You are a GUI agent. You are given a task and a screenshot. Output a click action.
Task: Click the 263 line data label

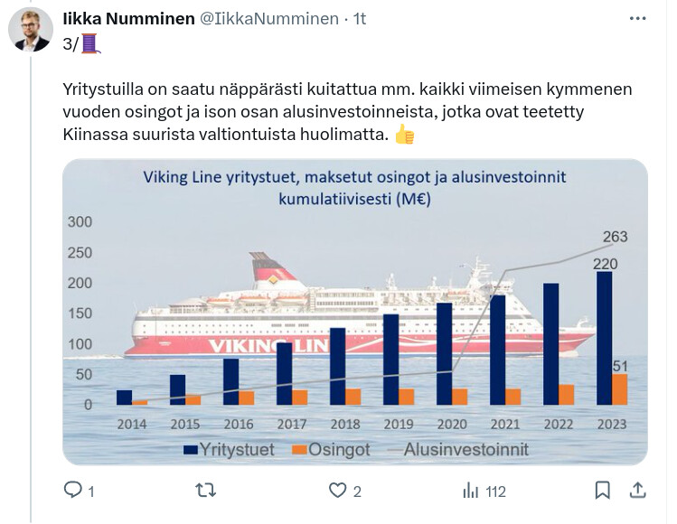point(614,238)
